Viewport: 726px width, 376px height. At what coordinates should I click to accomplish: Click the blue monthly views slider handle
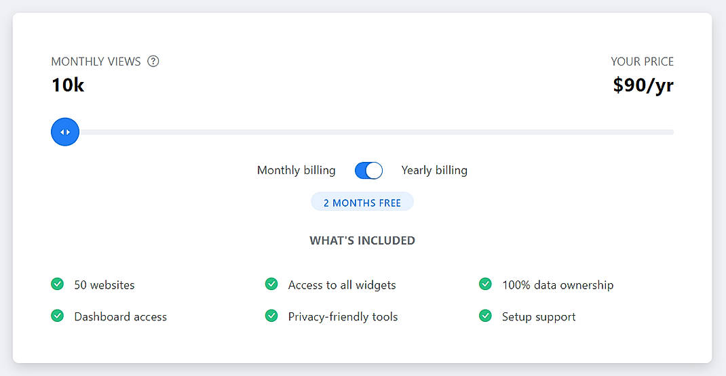pyautogui.click(x=65, y=132)
